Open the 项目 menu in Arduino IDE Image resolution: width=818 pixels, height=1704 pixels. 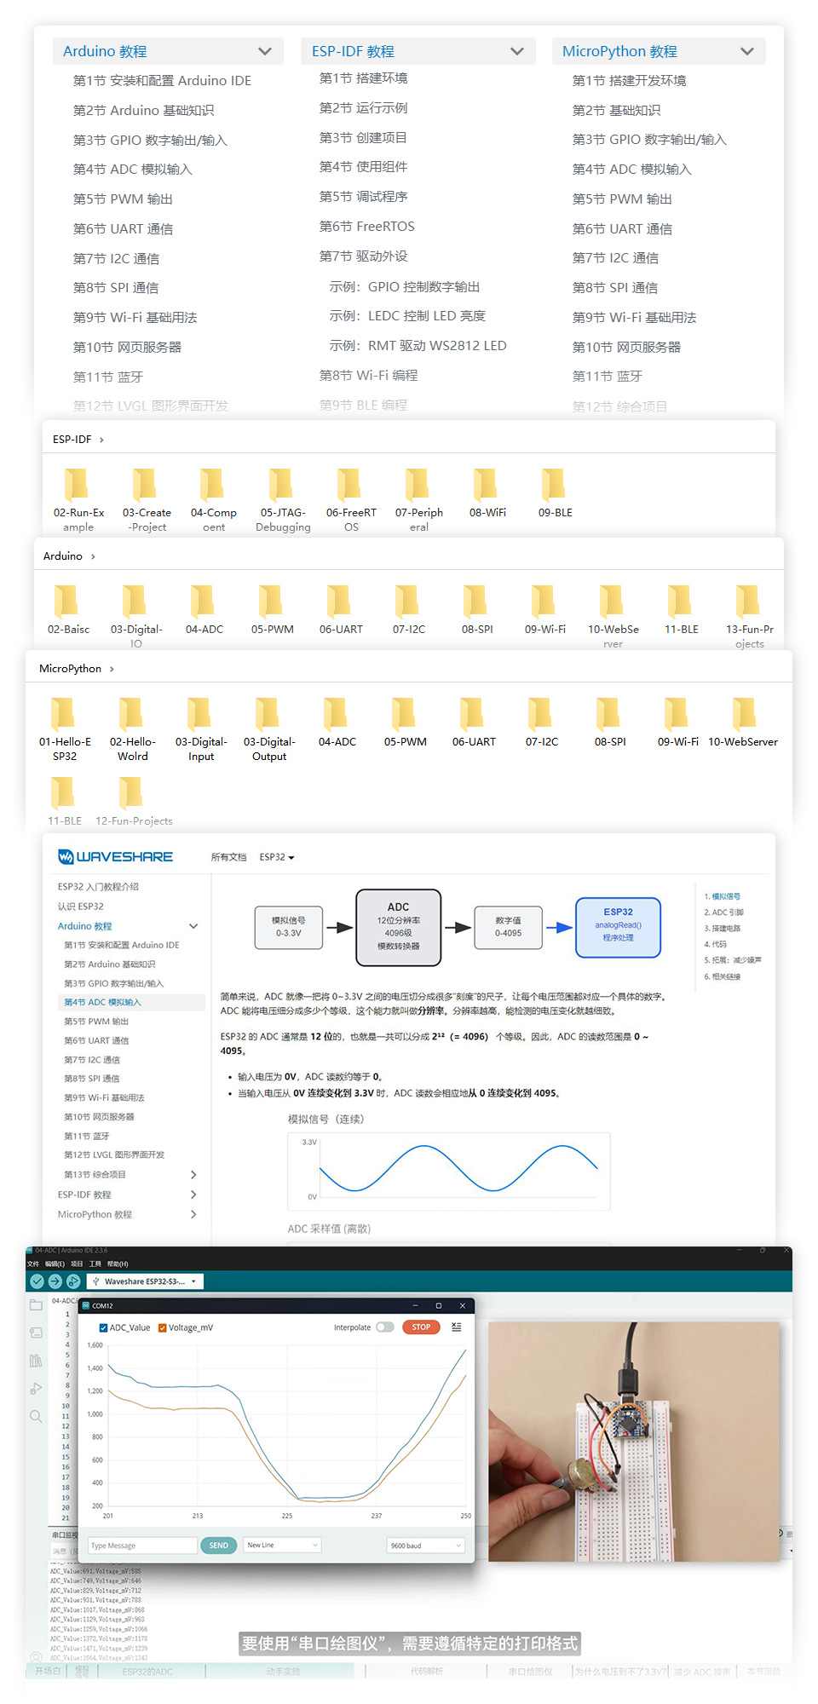[x=77, y=1264]
